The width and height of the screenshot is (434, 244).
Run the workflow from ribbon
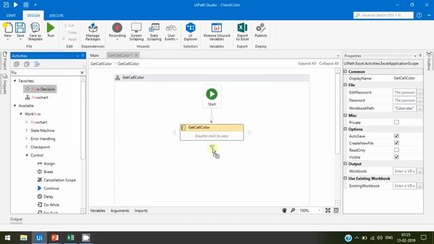pyautogui.click(x=51, y=30)
